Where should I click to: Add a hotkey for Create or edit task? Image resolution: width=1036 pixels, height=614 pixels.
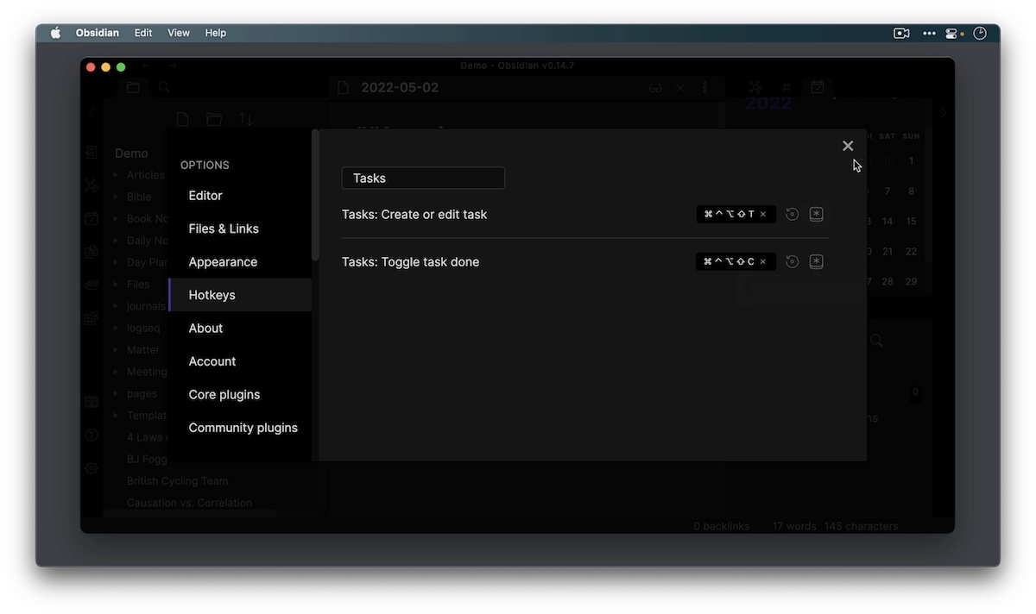tap(817, 215)
